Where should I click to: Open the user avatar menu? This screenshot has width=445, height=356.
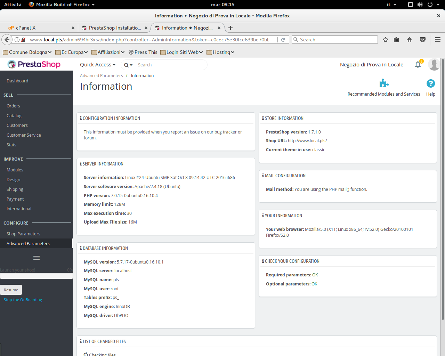click(434, 64)
